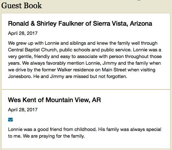
Task: Click the date under the Faulkner entry
Action: 23,33
